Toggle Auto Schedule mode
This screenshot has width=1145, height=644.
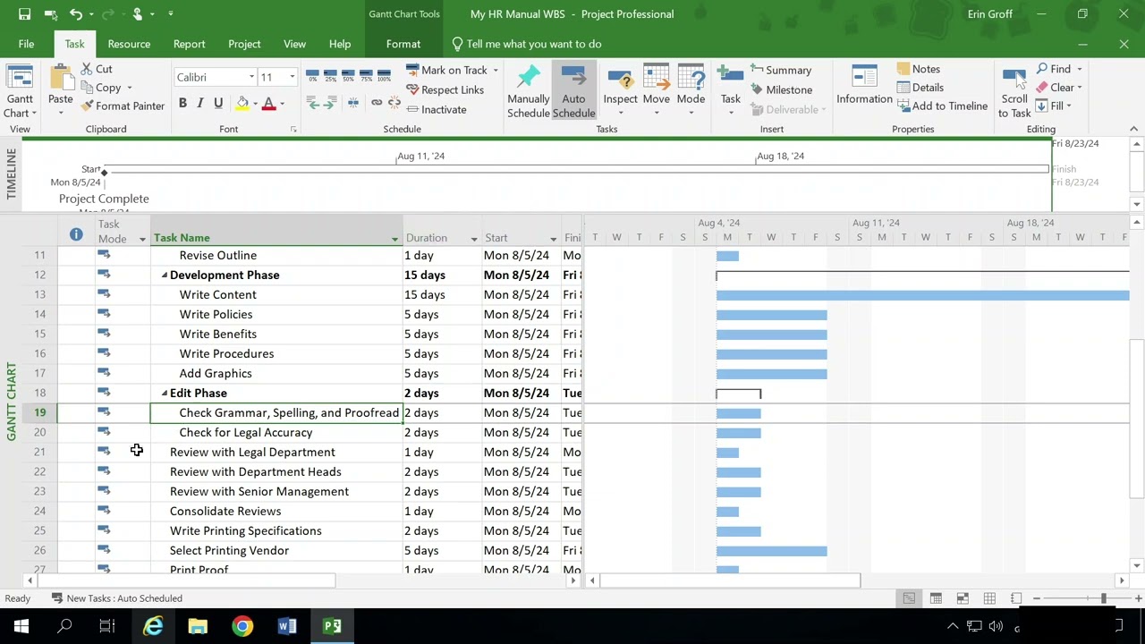[x=573, y=91]
